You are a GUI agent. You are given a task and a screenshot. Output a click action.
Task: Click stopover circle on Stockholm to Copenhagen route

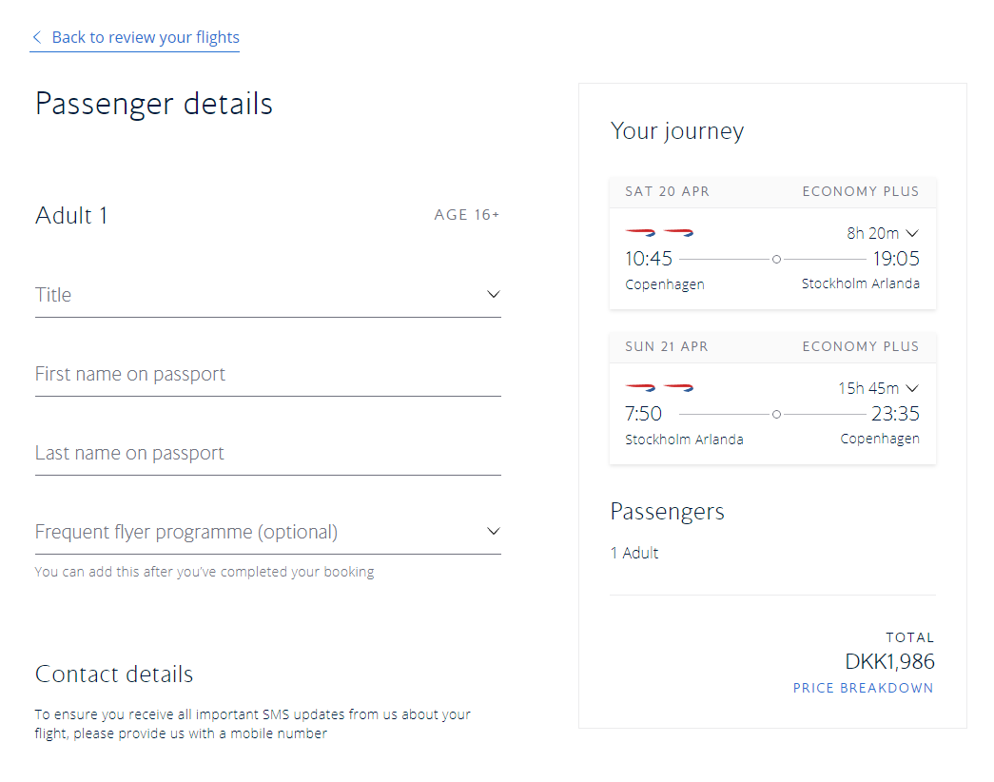click(776, 414)
